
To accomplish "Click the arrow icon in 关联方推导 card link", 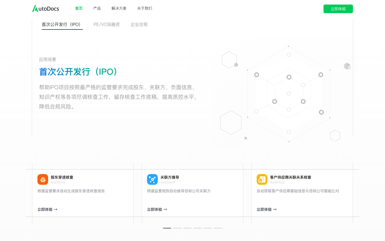I will 165,209.
